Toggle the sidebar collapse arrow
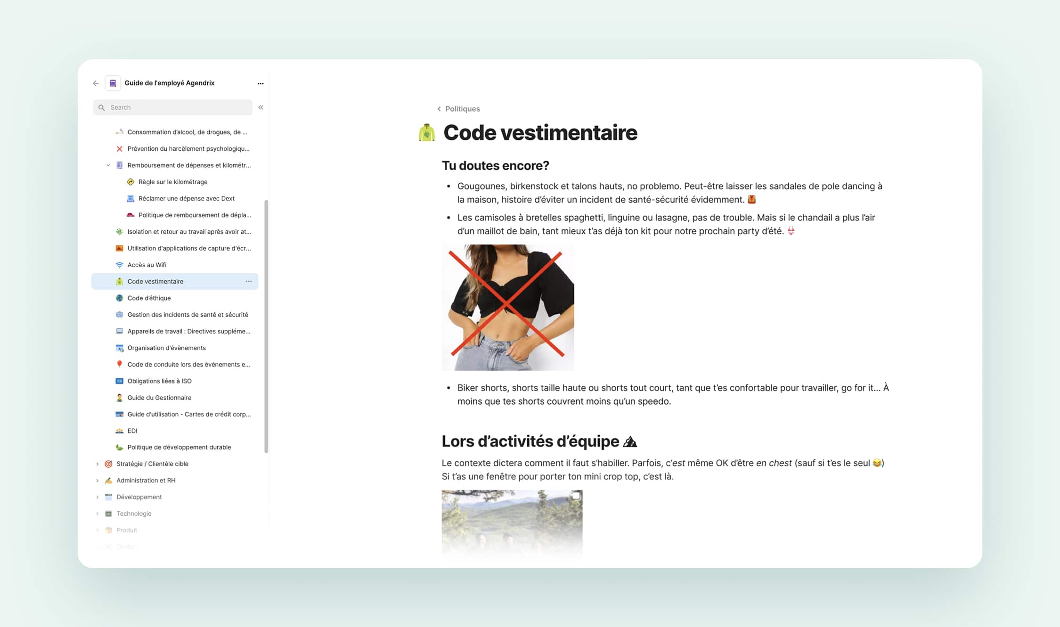 click(261, 107)
